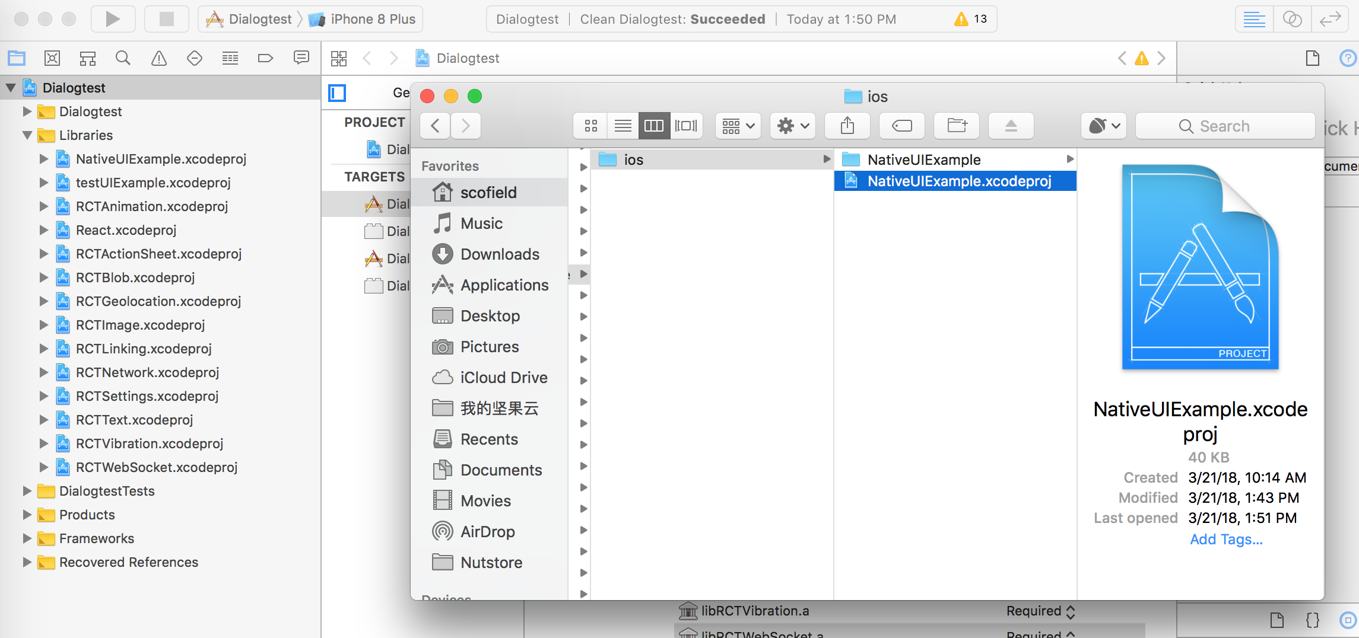Select the Symbol navigator in Xcode
1359x638 pixels.
[x=87, y=58]
